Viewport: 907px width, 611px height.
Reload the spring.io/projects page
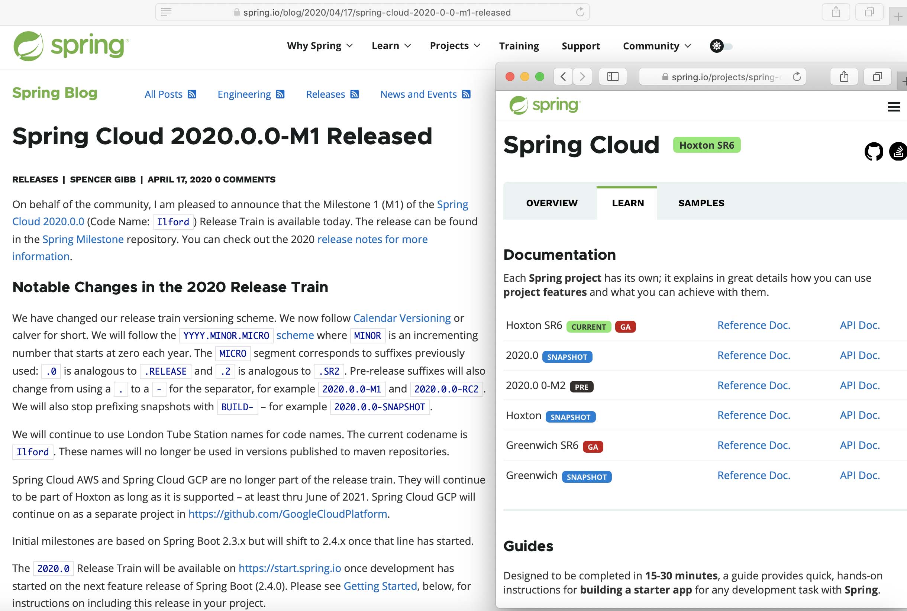click(x=797, y=77)
